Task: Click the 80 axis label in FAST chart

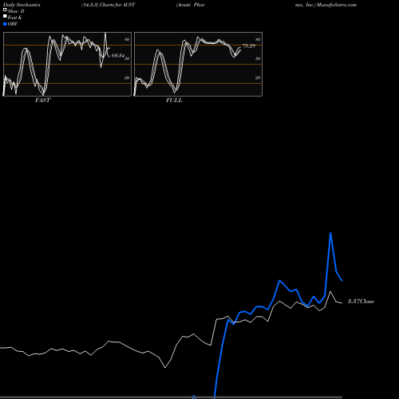Action: (x=127, y=39)
